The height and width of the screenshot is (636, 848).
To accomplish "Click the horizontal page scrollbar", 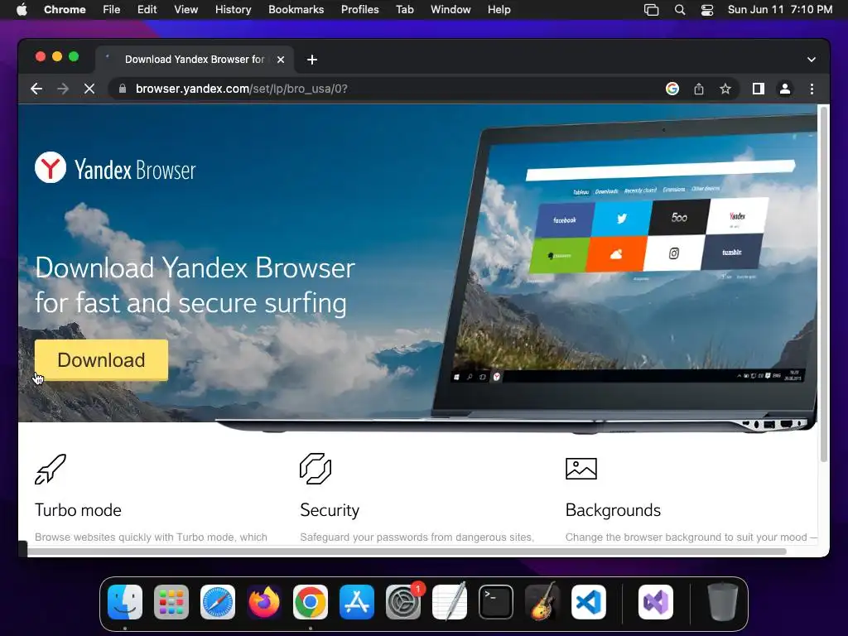I will click(407, 552).
